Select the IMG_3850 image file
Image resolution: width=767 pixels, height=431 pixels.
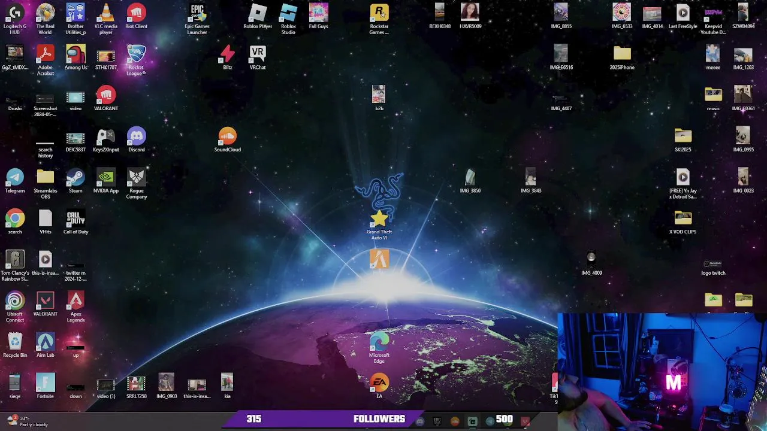click(x=470, y=181)
